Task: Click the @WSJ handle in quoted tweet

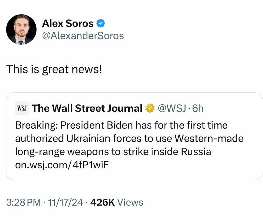Action: pyautogui.click(x=171, y=108)
